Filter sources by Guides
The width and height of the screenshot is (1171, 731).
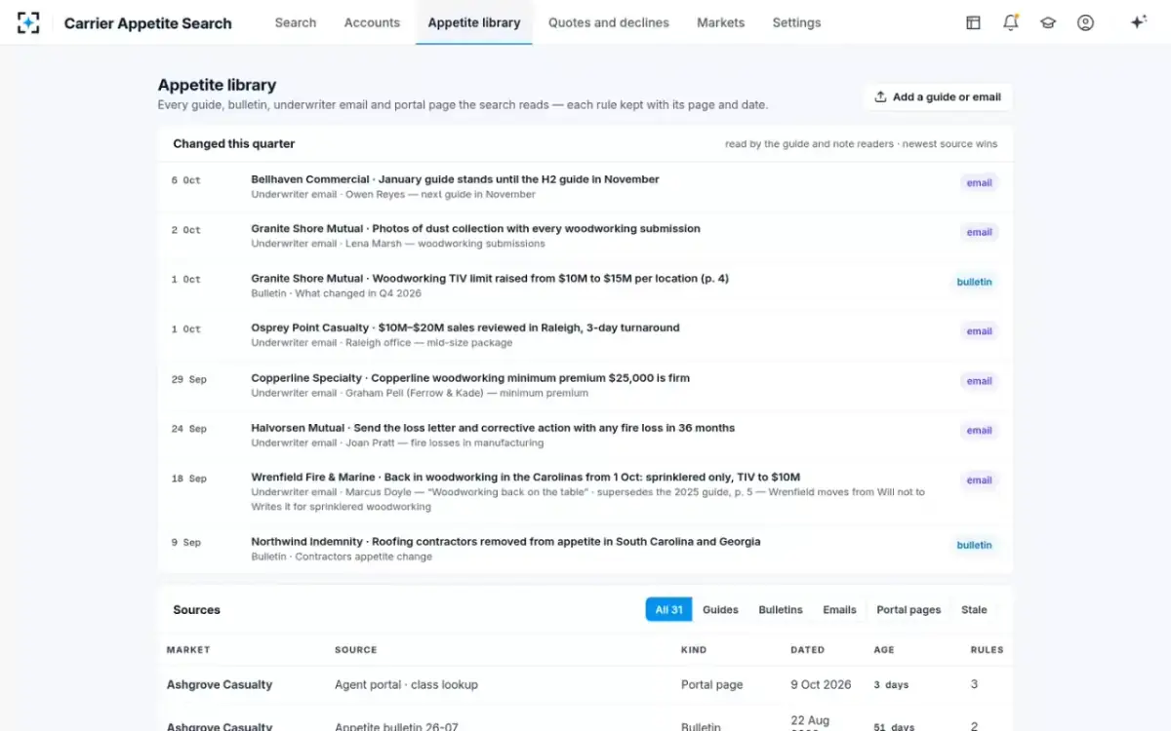click(720, 609)
